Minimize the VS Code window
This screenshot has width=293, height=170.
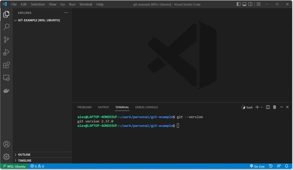[267, 4]
